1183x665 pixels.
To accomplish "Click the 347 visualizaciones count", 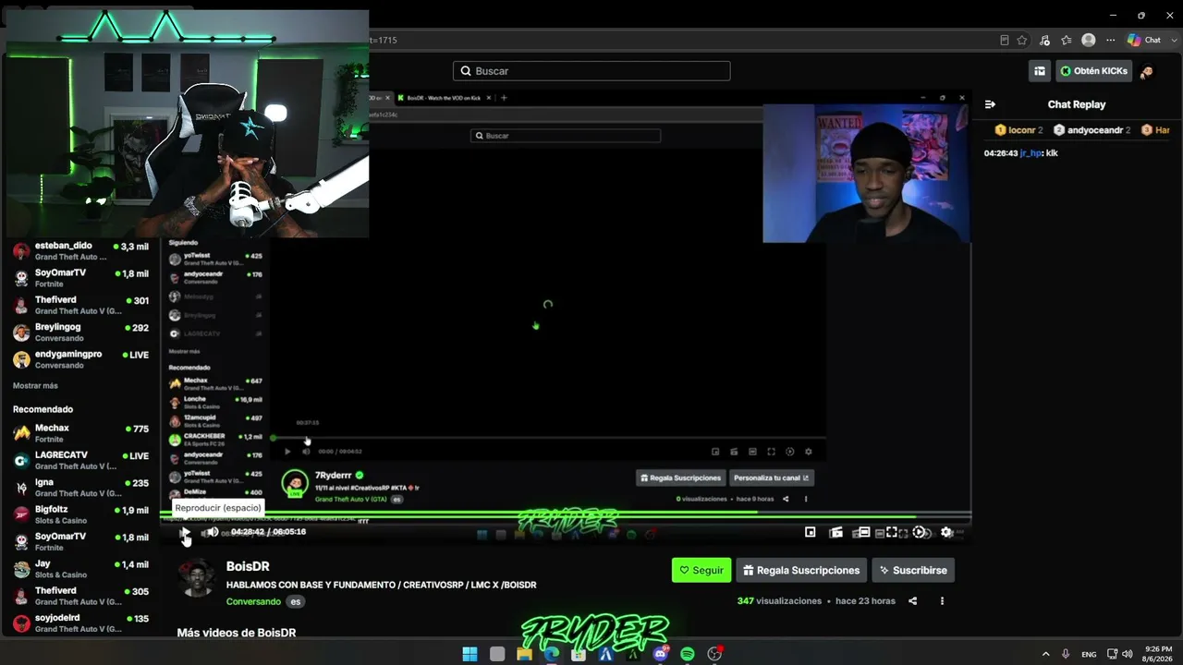I will (x=779, y=601).
